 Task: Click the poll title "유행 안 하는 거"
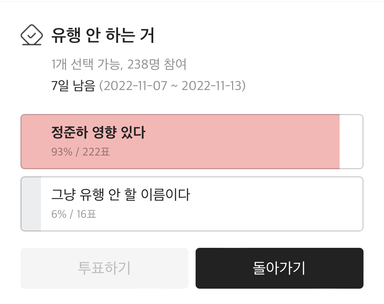click(103, 35)
